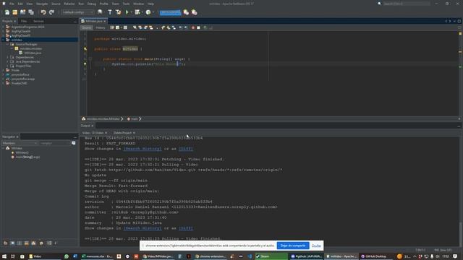
Task: Toggle third Navigator bottom filter icon
Action: 20,243
